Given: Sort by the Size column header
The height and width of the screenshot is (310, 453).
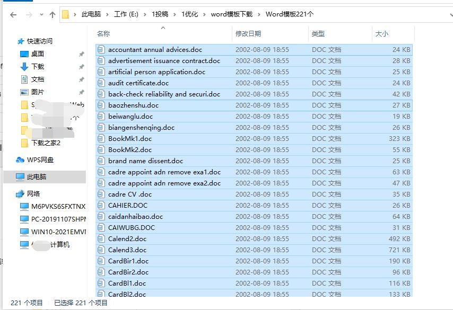Looking at the screenshot, I should pyautogui.click(x=382, y=34).
